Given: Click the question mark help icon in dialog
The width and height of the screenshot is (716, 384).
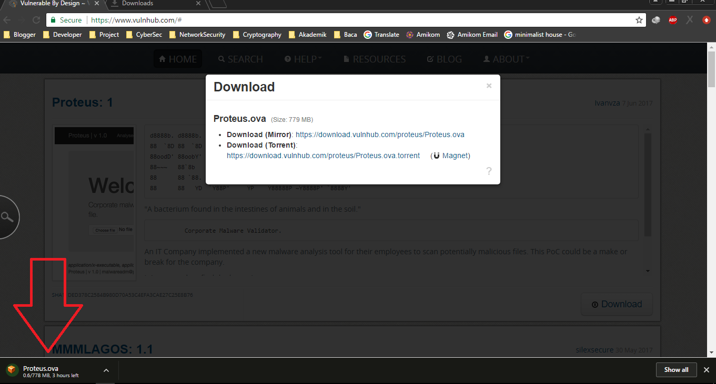Looking at the screenshot, I should [489, 171].
